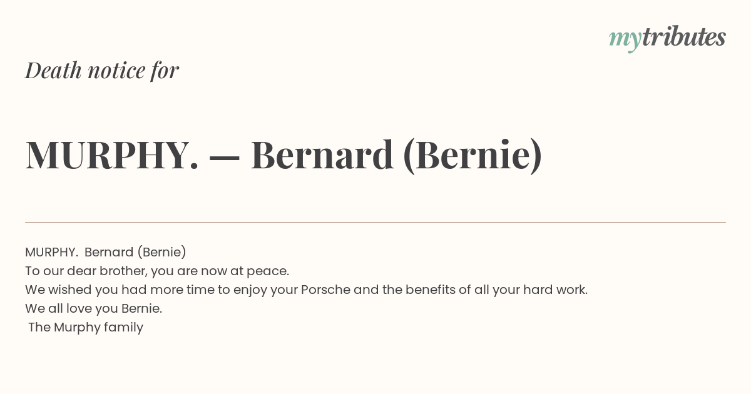Click the green "my" part of the logo

[x=625, y=39]
